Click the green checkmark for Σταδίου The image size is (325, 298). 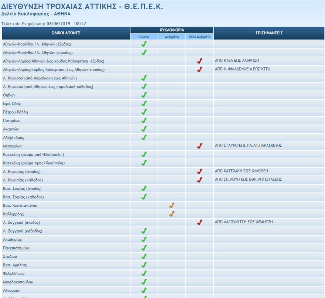(144, 256)
